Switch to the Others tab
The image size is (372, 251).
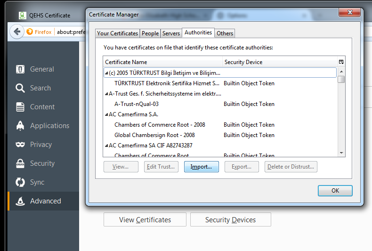[x=225, y=33]
